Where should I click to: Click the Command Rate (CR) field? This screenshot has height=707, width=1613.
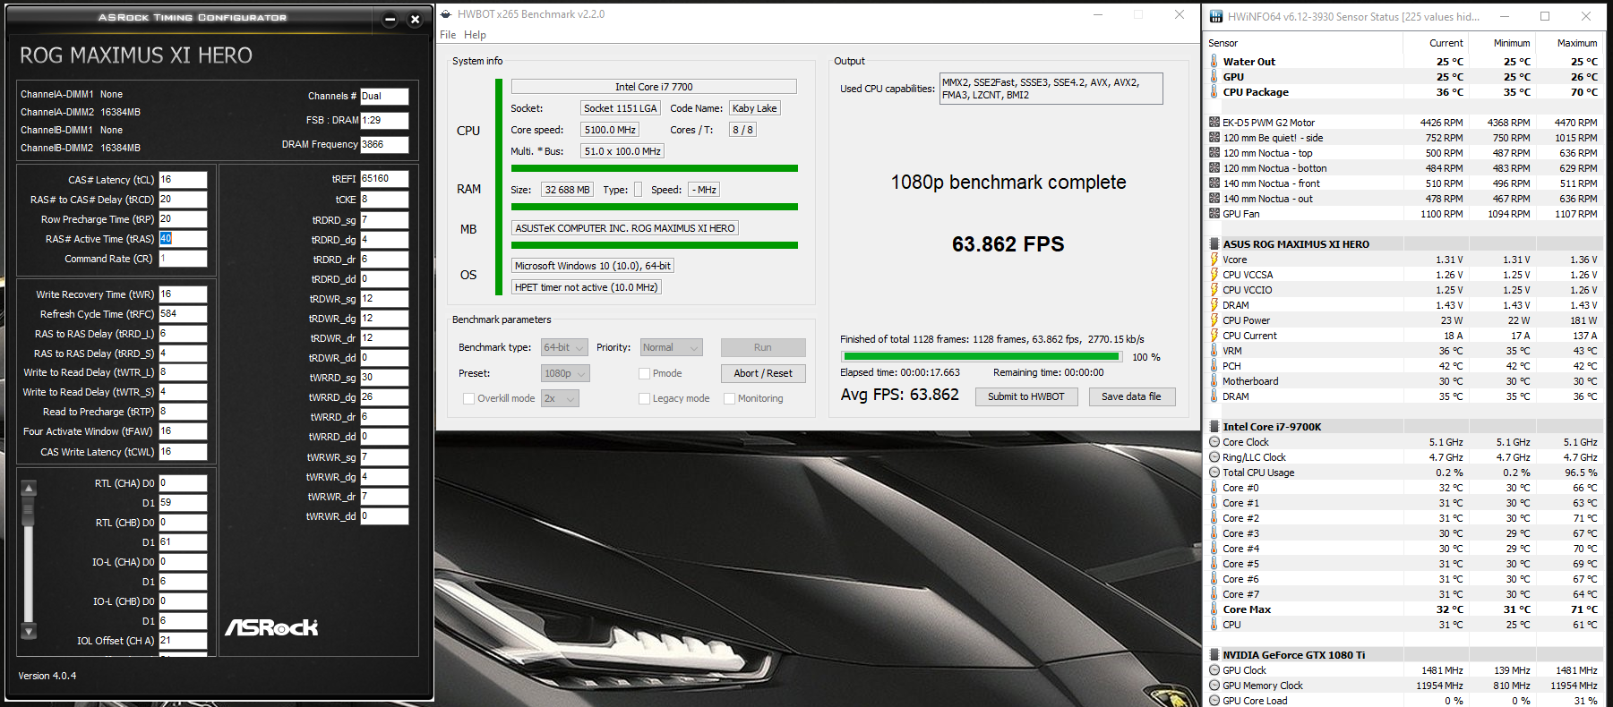[x=183, y=259]
